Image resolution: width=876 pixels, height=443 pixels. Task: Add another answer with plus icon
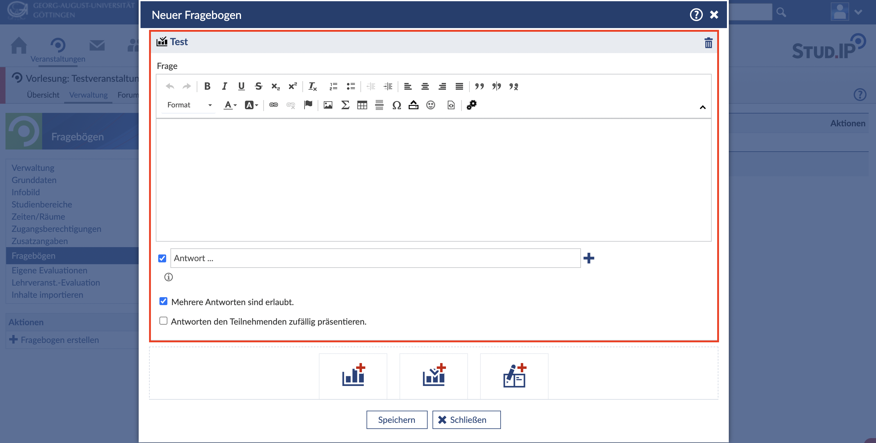click(x=589, y=258)
